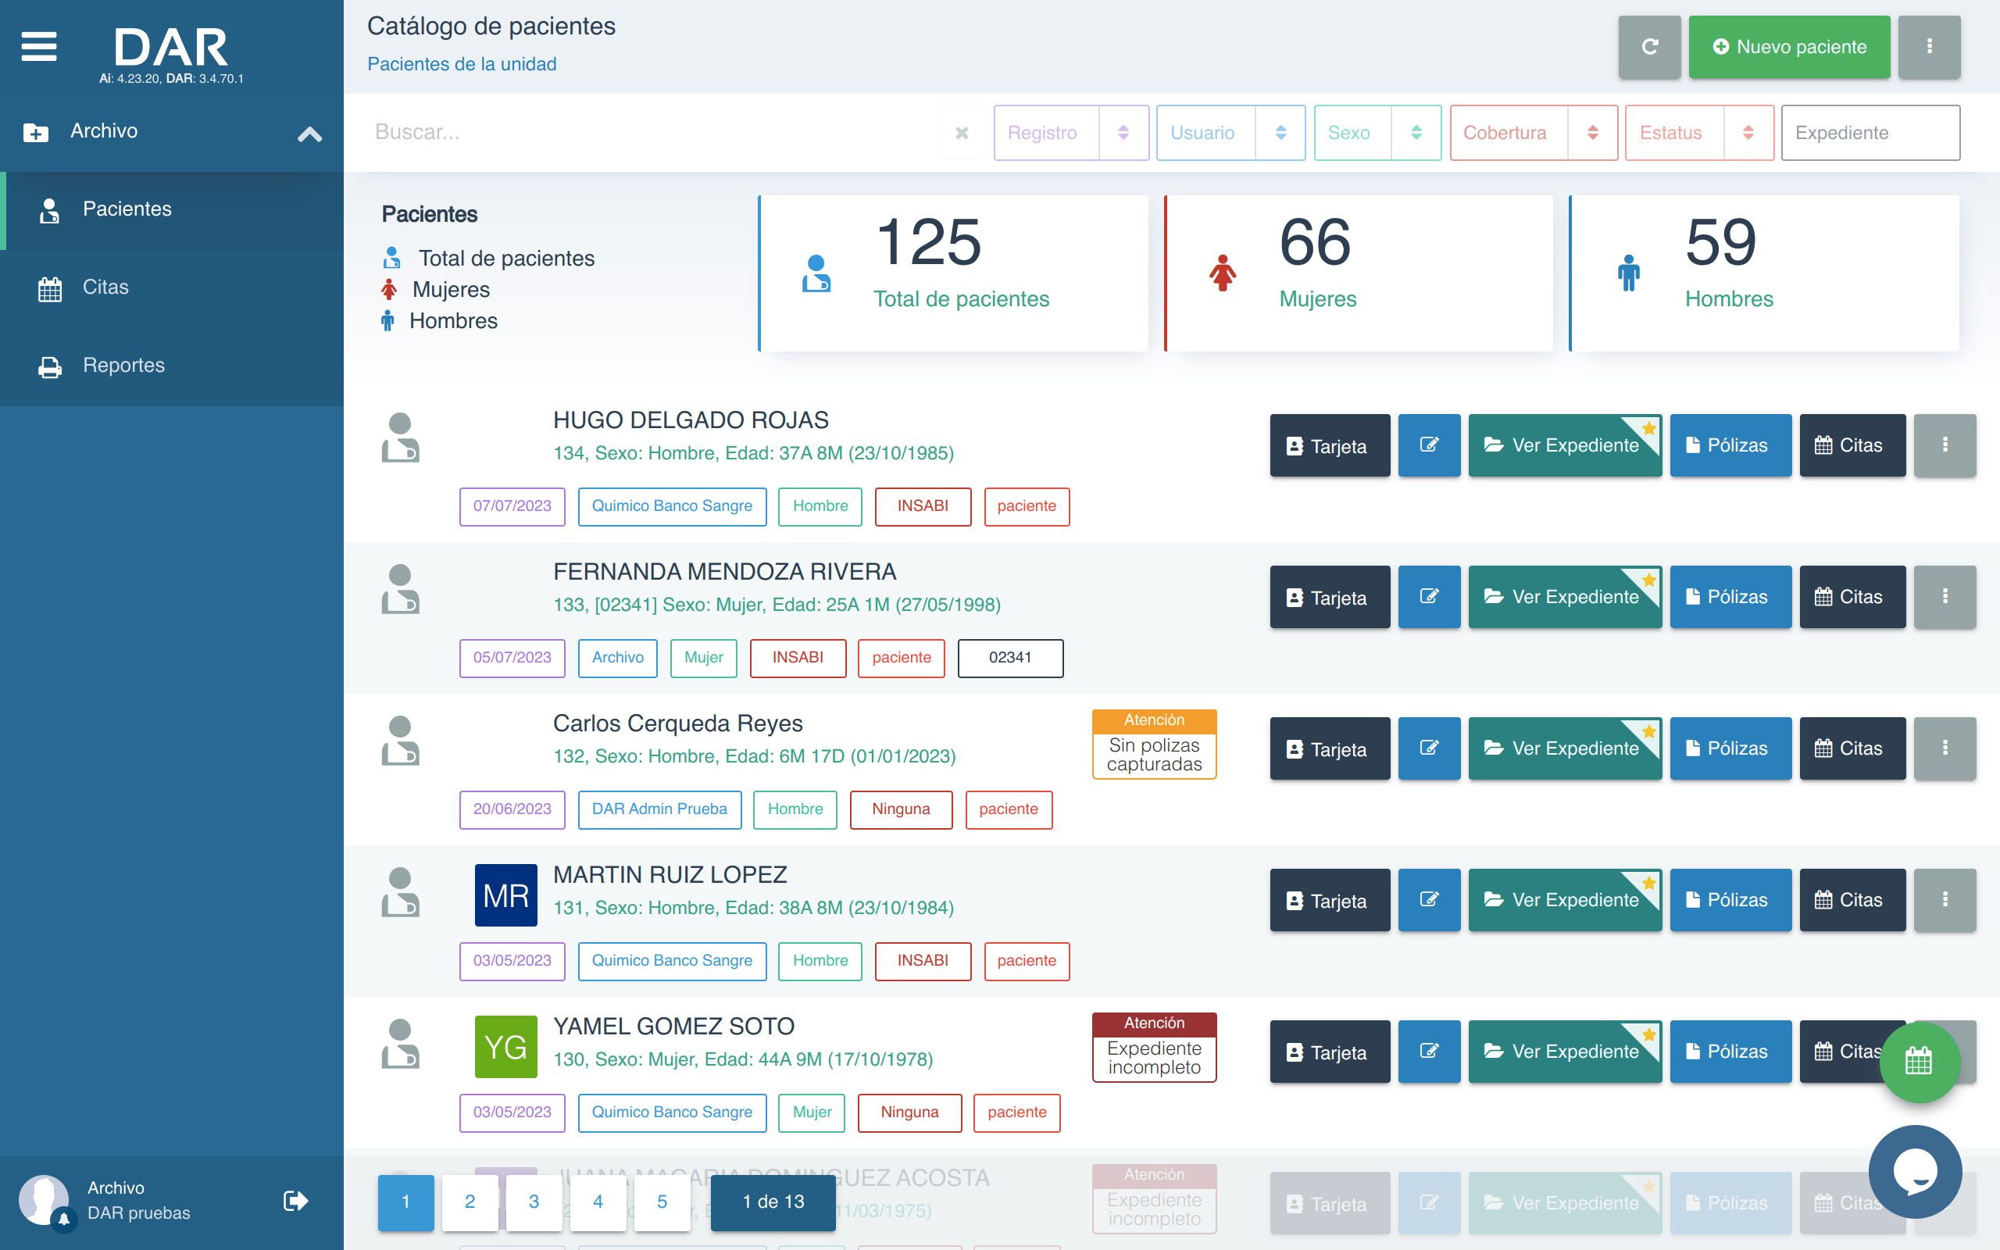Screen dimensions: 2000x1250
Task: Edit Carlos Cerqueda Reyes with the pencil icon
Action: pyautogui.click(x=1429, y=748)
